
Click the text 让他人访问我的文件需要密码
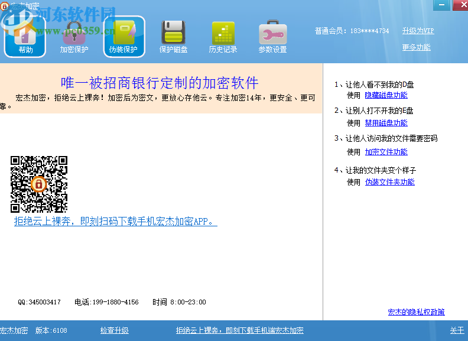tap(391, 138)
